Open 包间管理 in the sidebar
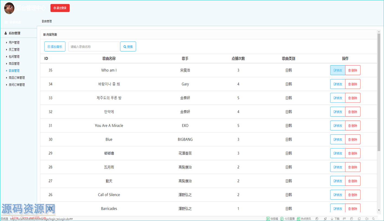Screen dimensions: 384x221 14,57
